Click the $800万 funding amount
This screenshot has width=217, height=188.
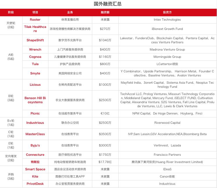tap(105, 64)
